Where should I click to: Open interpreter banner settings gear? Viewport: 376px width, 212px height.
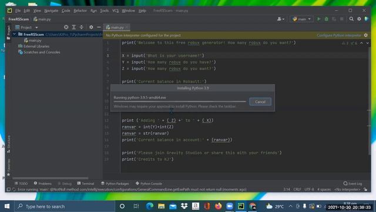[x=365, y=35]
